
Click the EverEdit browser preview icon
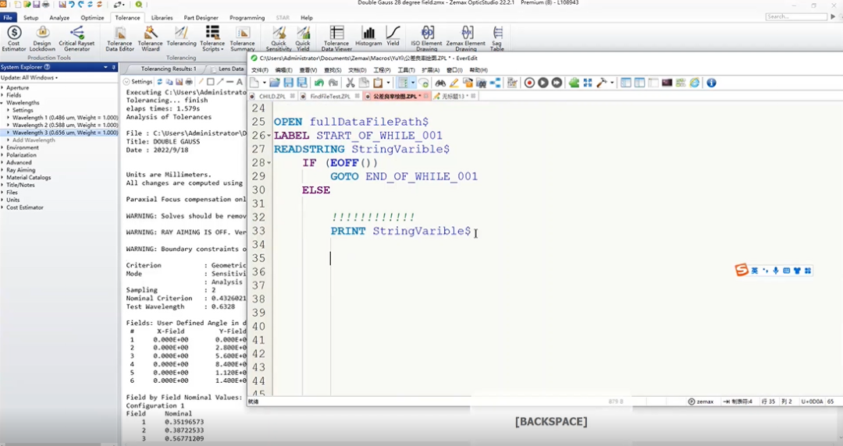(695, 83)
